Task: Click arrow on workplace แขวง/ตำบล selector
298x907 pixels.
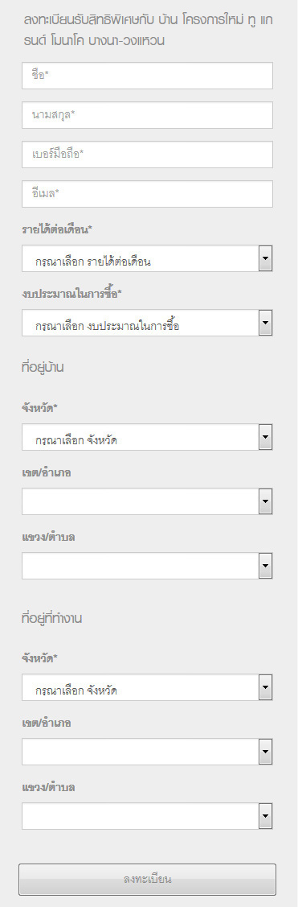Action: tap(266, 816)
